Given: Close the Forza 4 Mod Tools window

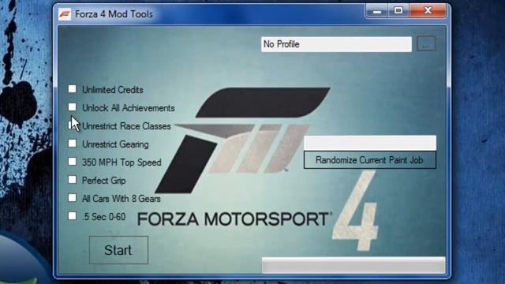Looking at the screenshot, I should point(428,11).
